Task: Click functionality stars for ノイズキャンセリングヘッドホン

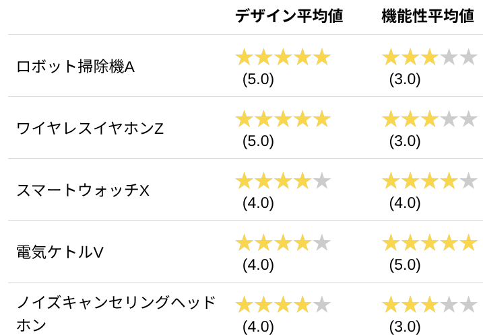Action: [x=429, y=305]
